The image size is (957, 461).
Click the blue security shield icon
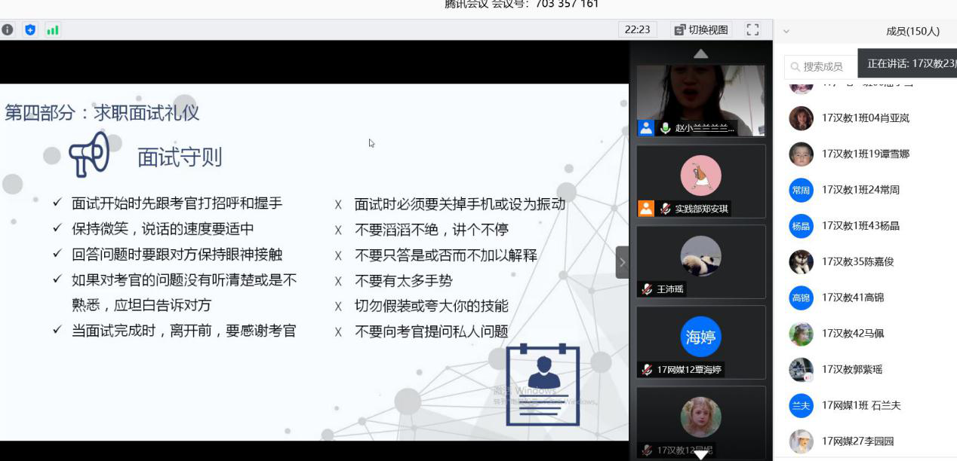30,30
